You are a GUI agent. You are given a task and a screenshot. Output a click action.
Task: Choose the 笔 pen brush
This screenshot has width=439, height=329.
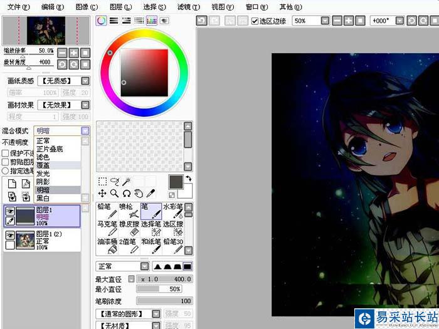[x=151, y=211]
